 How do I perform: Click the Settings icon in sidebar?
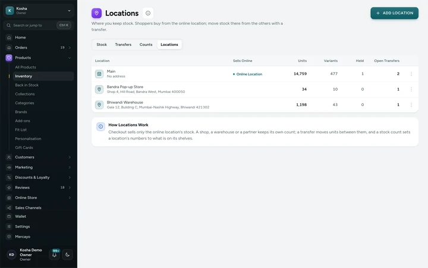[x=9, y=227]
